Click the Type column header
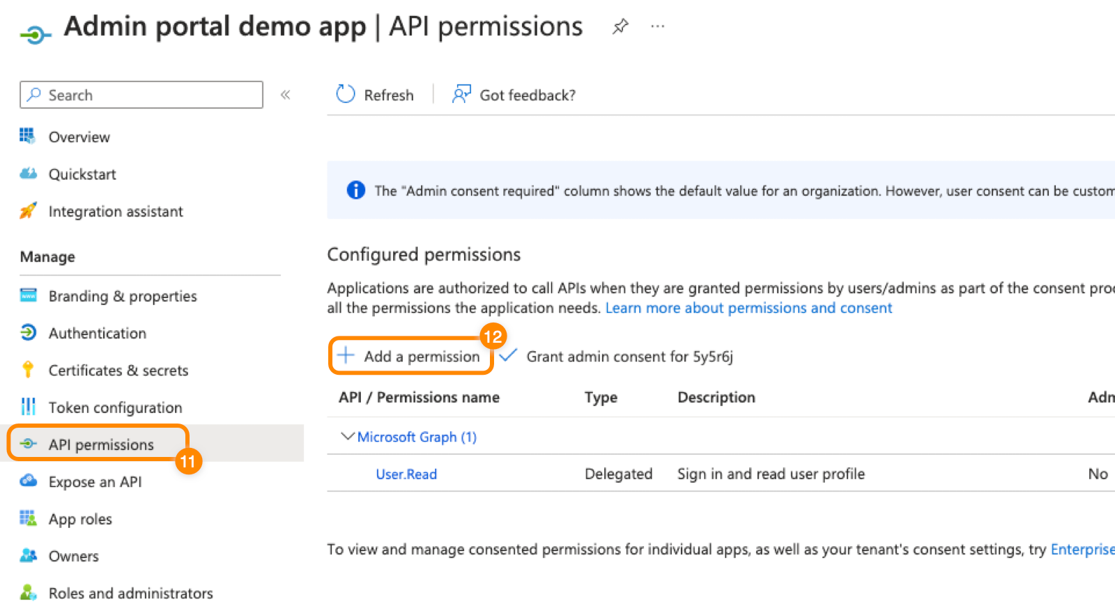1115x613 pixels. [x=601, y=397]
